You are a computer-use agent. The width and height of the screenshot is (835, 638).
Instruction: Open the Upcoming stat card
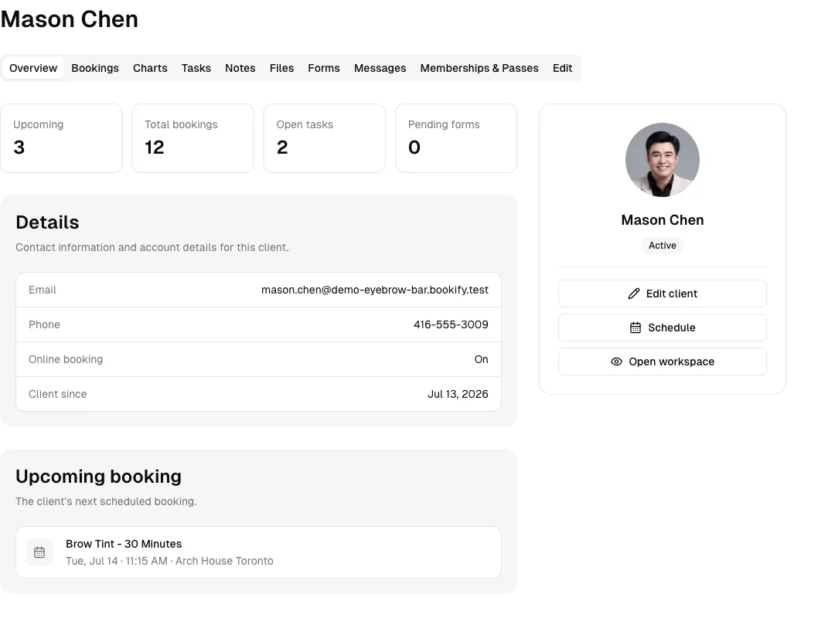click(61, 138)
